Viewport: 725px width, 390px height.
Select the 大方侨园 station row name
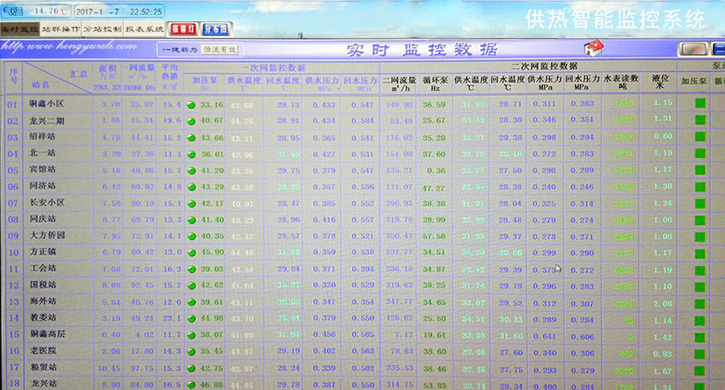click(x=48, y=236)
